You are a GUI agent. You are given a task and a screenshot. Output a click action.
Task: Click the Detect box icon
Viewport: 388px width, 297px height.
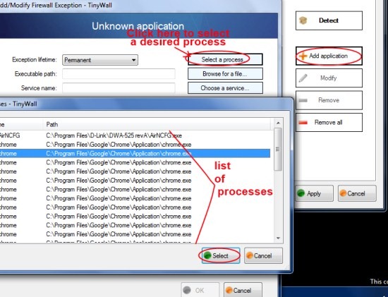(x=303, y=20)
